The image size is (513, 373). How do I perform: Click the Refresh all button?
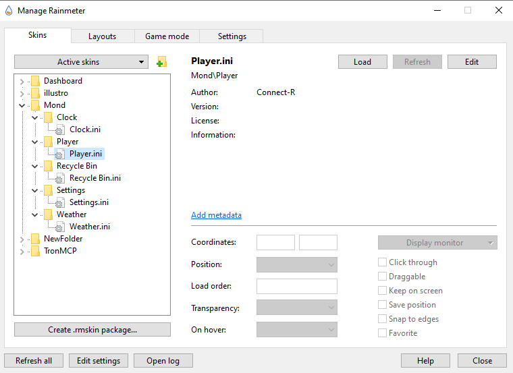(34, 361)
